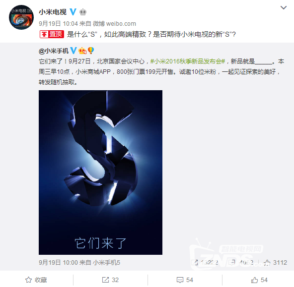Like the post with the thumbs-up button showing 54
294x287 pixels.
[x=259, y=280]
